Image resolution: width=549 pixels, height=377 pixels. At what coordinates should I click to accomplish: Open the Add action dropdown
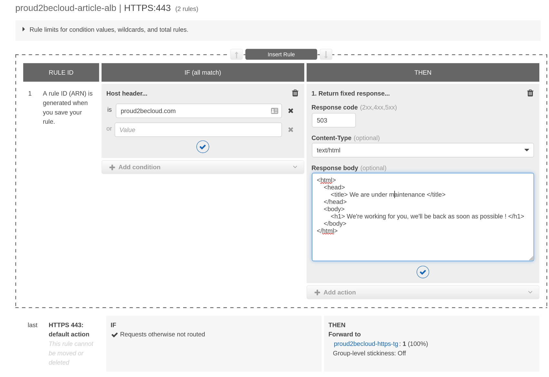point(422,292)
